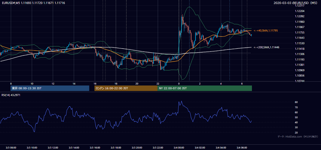Screen dimensions: 321x150
Task: Open the HistData.com data source credit
Action: pos(298,136)
